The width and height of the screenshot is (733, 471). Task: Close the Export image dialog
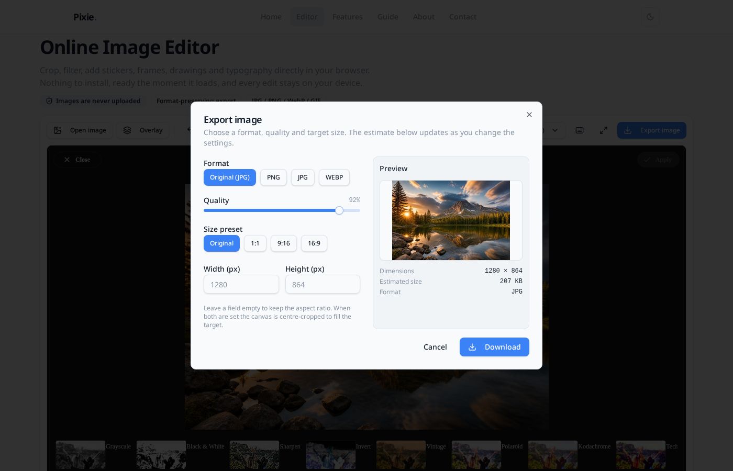(529, 115)
